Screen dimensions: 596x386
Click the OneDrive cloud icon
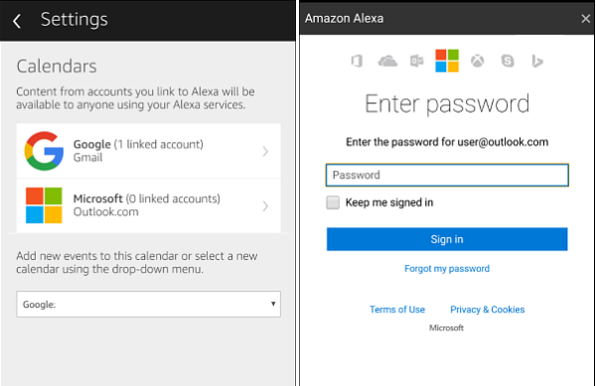387,61
